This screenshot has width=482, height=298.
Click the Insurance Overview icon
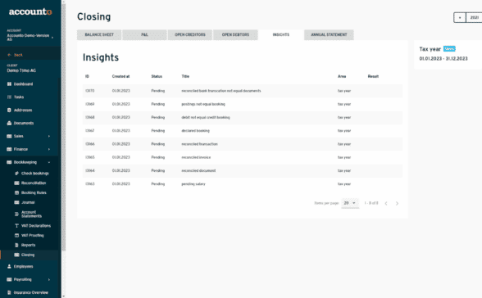point(9,292)
